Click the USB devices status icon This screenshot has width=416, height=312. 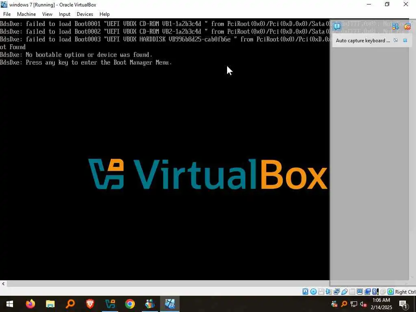pyautogui.click(x=344, y=292)
